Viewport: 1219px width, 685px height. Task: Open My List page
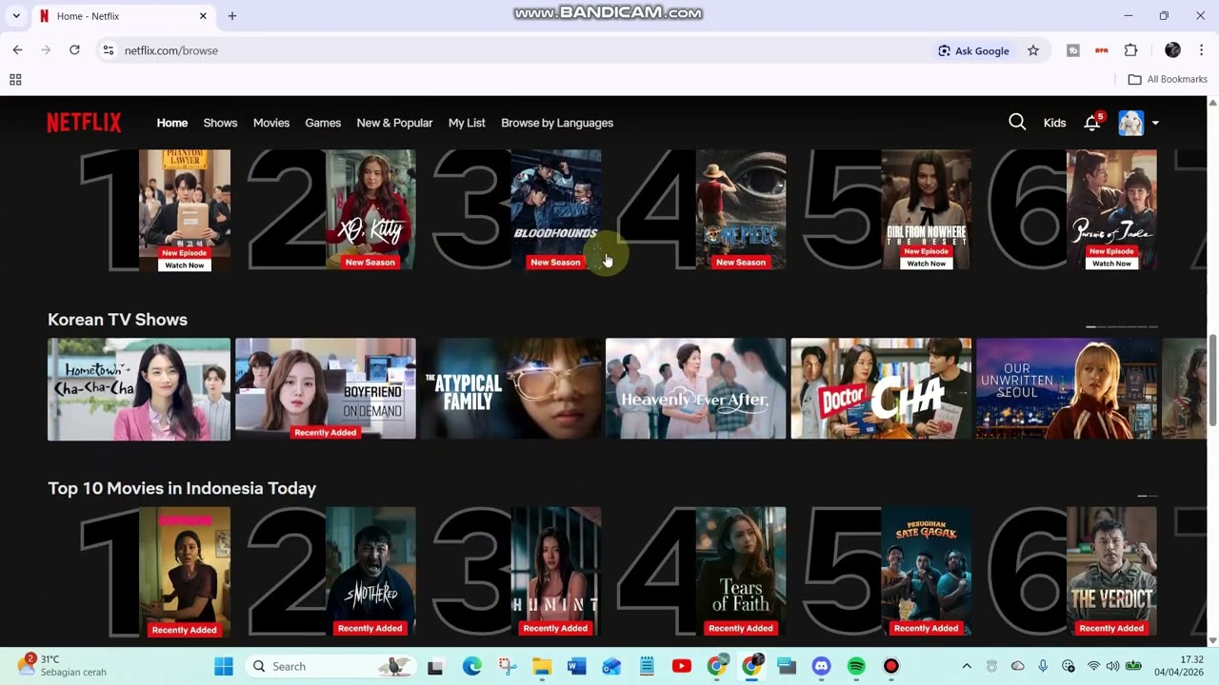tap(467, 123)
